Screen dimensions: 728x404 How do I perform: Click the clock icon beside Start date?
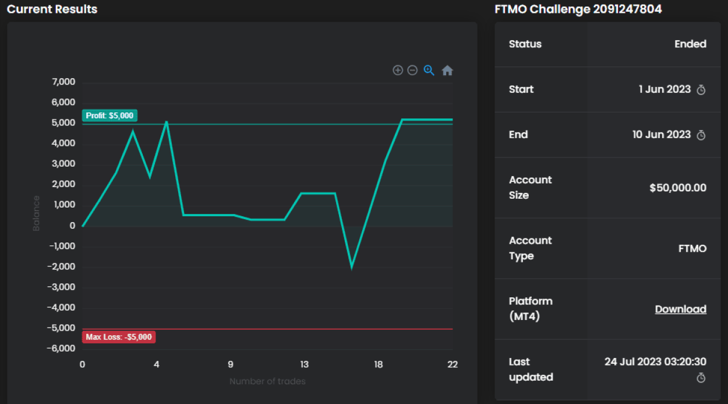[701, 90]
